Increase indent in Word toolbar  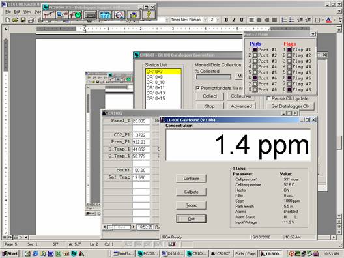pyautogui.click(x=308, y=20)
